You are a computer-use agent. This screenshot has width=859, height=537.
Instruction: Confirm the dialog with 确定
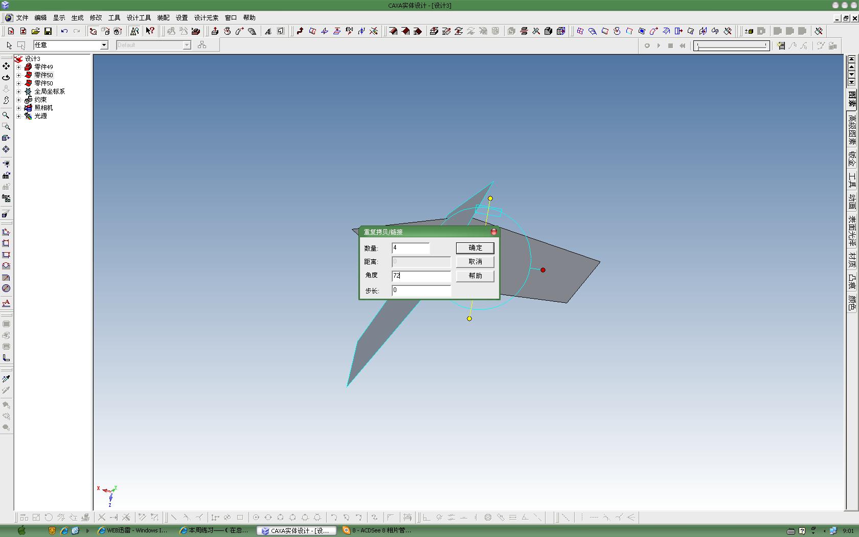(x=475, y=248)
